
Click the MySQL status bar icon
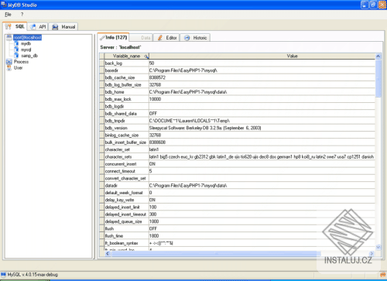pyautogui.click(x=3, y=275)
